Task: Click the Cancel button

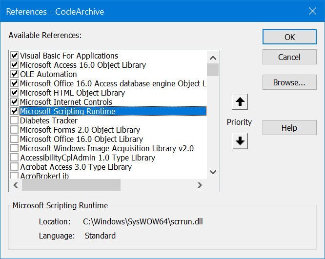Action: click(x=289, y=57)
